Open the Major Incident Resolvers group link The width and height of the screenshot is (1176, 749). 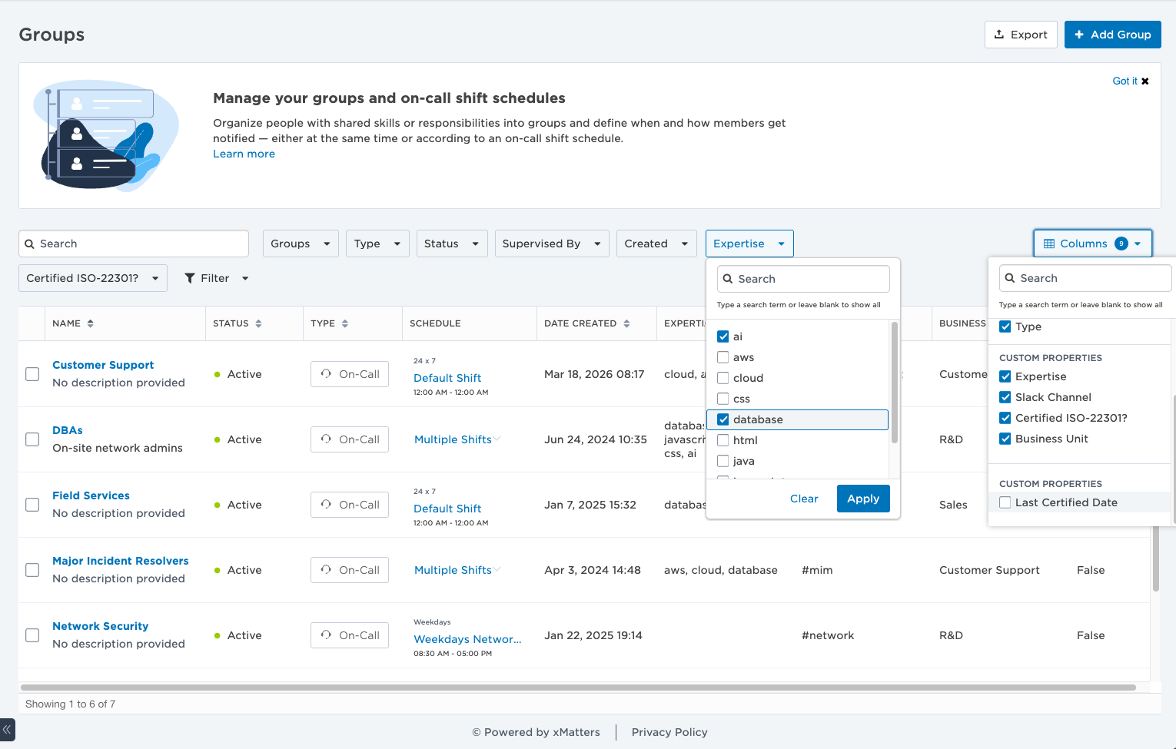click(121, 561)
